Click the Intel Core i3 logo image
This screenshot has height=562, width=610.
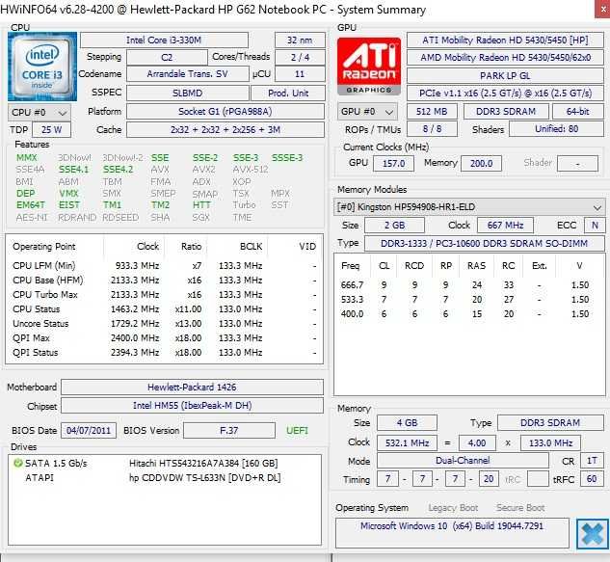pyautogui.click(x=42, y=67)
